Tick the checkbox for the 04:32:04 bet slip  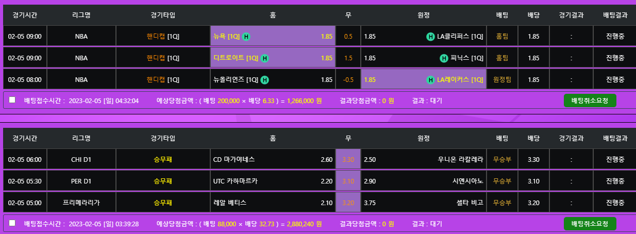[x=12, y=100]
